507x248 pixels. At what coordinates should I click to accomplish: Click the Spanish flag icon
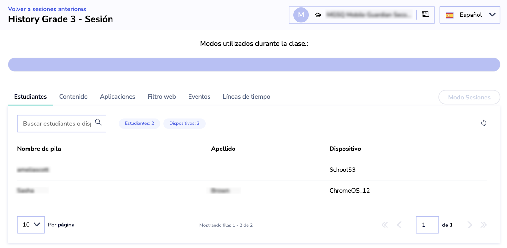450,15
